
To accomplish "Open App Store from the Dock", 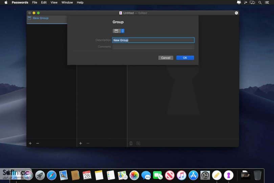I will pos(193,175).
